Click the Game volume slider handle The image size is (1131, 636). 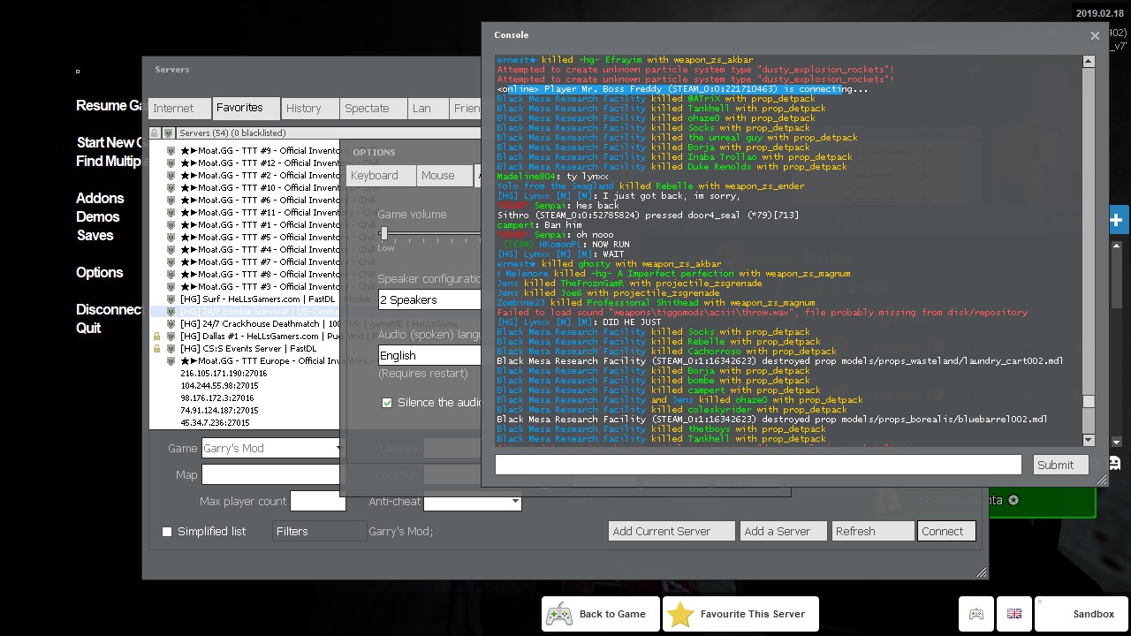coord(383,234)
